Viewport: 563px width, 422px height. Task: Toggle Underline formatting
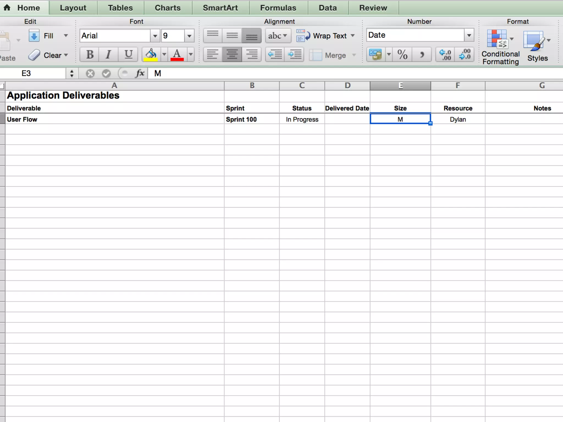pos(128,54)
